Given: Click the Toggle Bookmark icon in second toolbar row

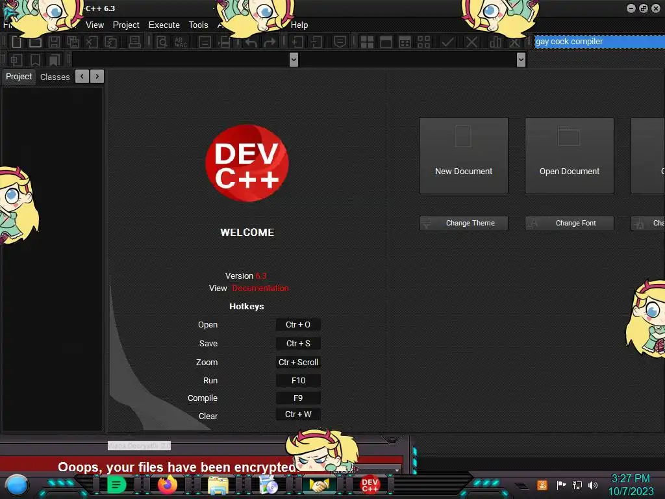Looking at the screenshot, I should point(35,60).
